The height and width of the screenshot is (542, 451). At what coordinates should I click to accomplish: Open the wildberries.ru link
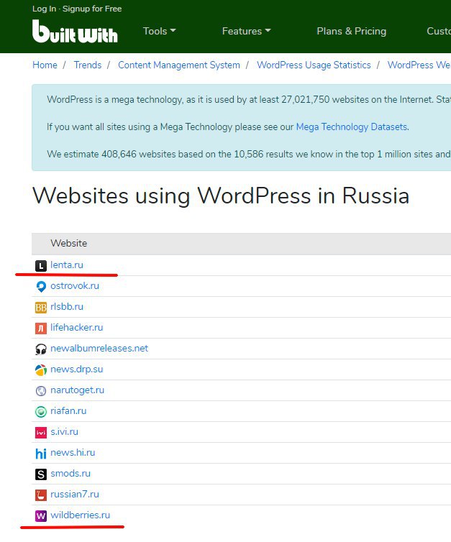(x=81, y=515)
